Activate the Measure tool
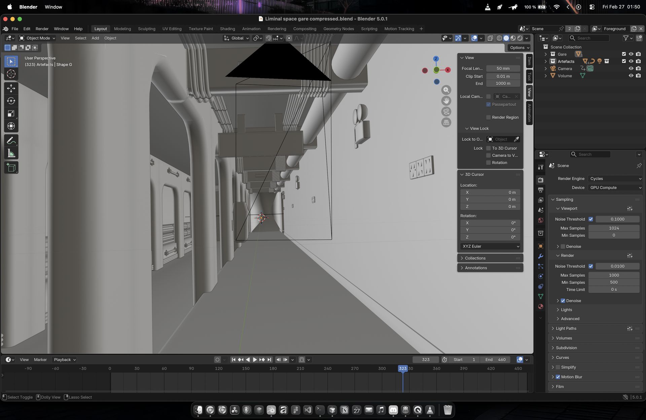Viewport: 646px width, 420px height. pyautogui.click(x=11, y=154)
